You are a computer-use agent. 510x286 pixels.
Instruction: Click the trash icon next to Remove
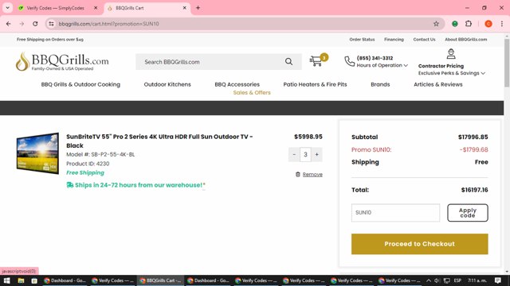(297, 175)
